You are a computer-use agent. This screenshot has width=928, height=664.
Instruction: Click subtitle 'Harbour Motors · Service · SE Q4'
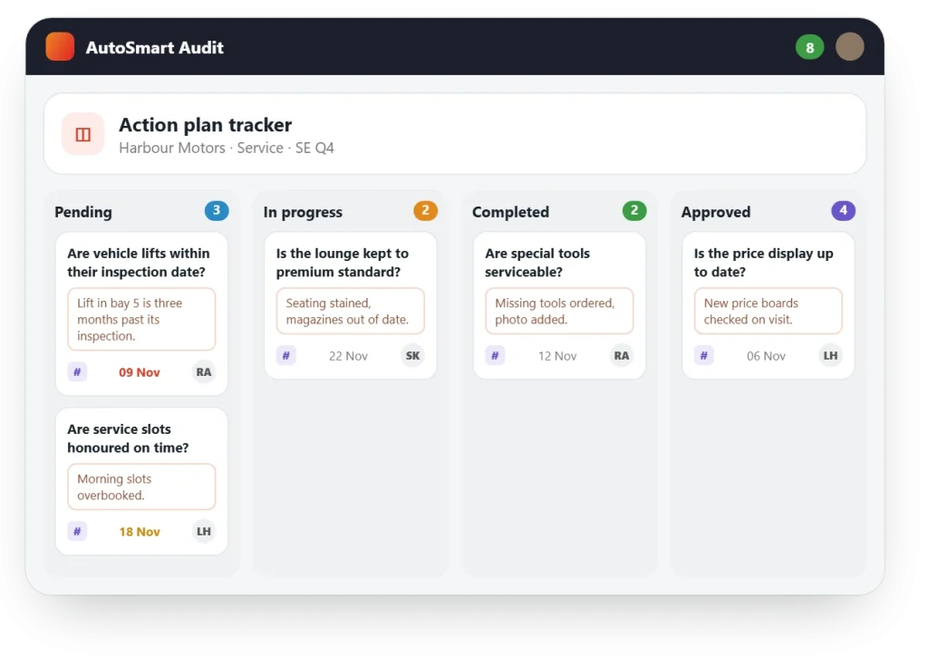coord(226,148)
